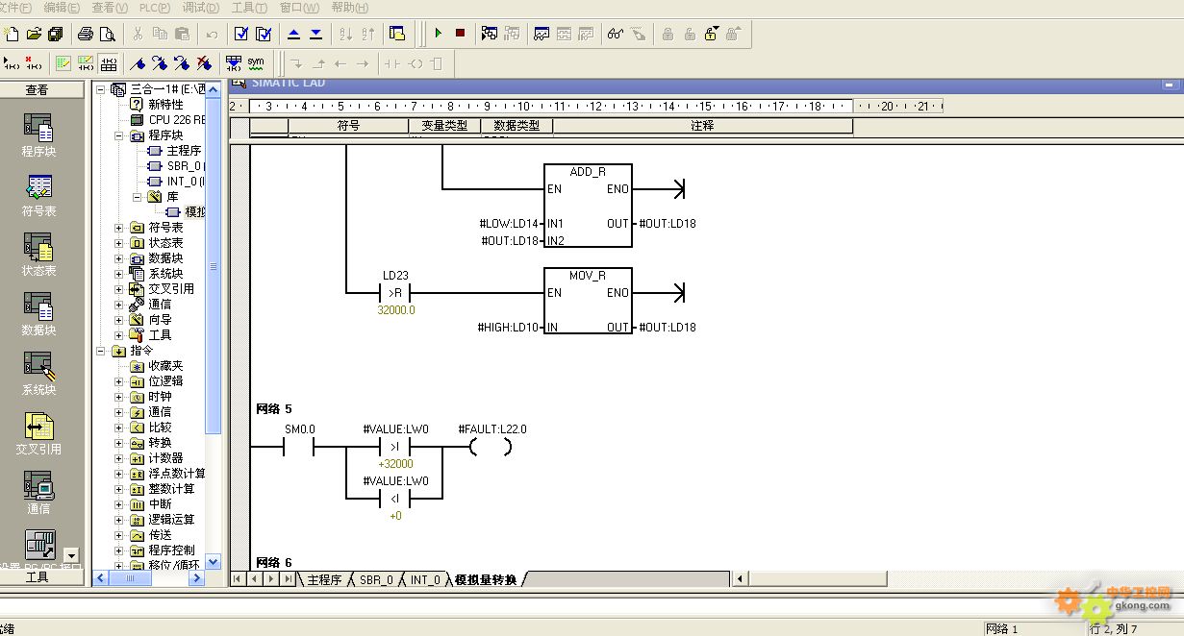This screenshot has height=636, width=1184.
Task: Expand the 位逻辑 instruction folder
Action: (x=119, y=381)
